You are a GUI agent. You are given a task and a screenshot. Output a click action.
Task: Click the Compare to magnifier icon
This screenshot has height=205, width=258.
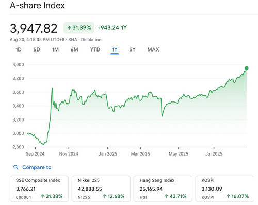(x=16, y=167)
